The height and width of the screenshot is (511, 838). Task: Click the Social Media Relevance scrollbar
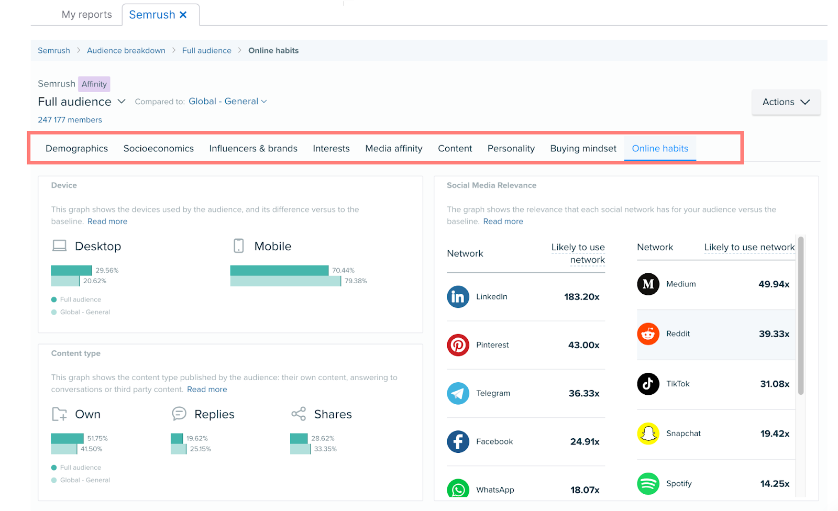tap(801, 316)
